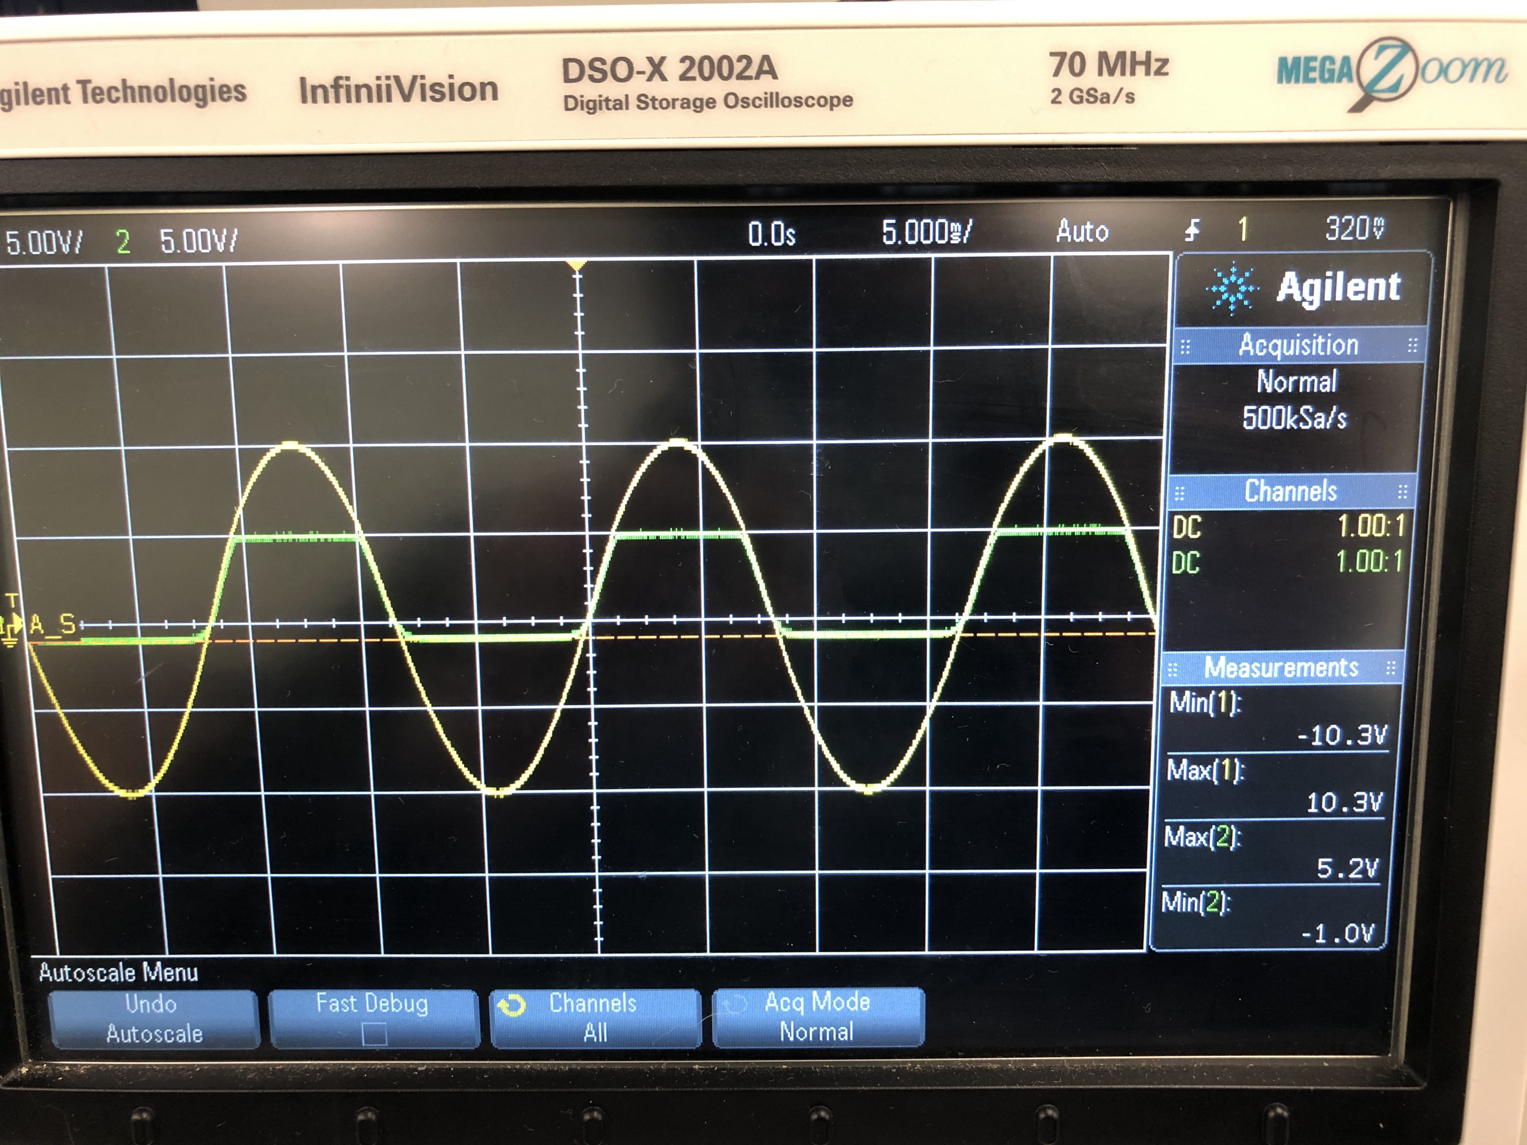Click the 0.0s delay readout
Image resolution: width=1527 pixels, height=1145 pixels.
(x=772, y=234)
